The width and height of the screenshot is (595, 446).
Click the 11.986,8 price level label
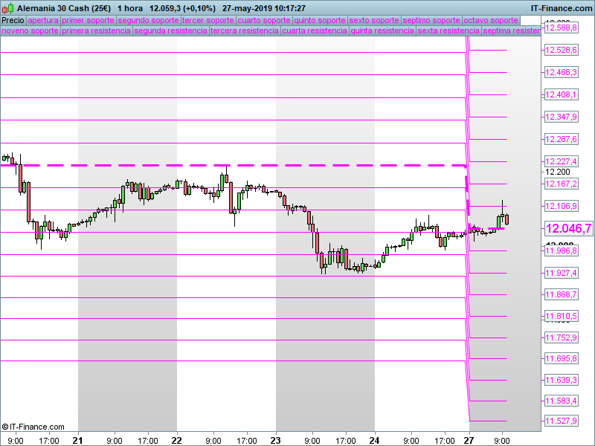(562, 251)
